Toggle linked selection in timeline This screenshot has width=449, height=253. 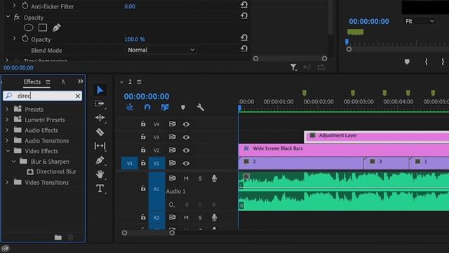[x=165, y=108]
